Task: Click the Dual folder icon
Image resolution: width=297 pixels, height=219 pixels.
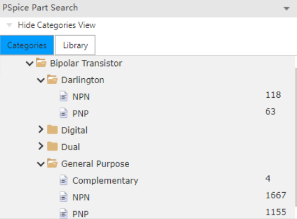Action: (x=52, y=146)
